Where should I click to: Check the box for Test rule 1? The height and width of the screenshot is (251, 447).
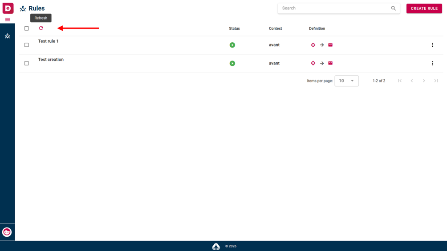coord(27,45)
